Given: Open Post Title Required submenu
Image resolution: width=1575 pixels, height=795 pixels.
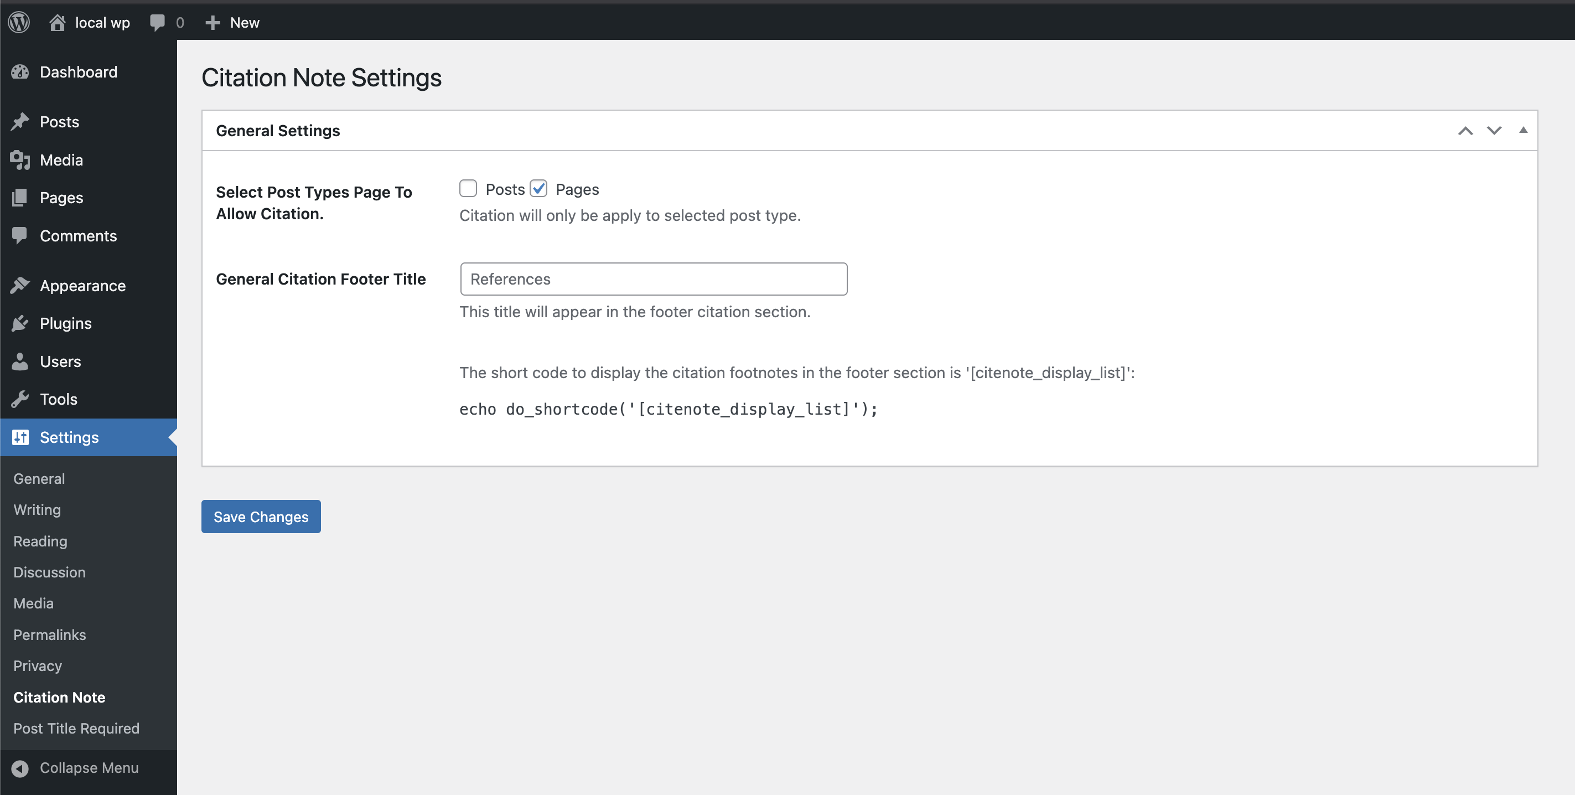Looking at the screenshot, I should 76,729.
